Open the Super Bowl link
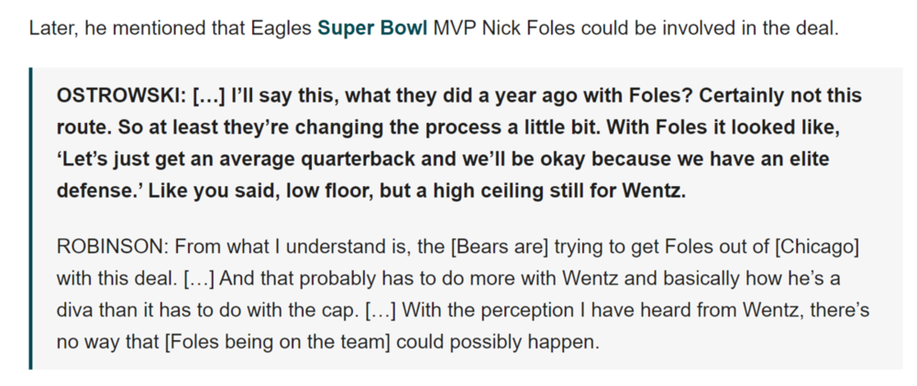The image size is (917, 386). [371, 28]
